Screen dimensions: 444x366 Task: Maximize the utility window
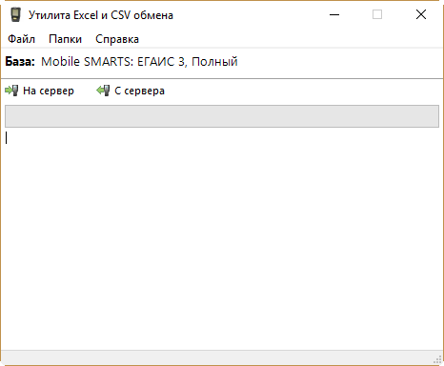377,14
